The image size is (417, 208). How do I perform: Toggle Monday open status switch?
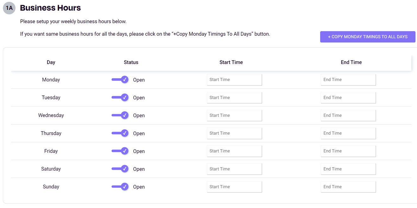(120, 80)
